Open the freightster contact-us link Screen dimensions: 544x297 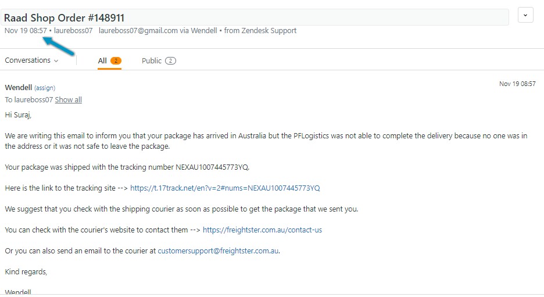coord(262,230)
